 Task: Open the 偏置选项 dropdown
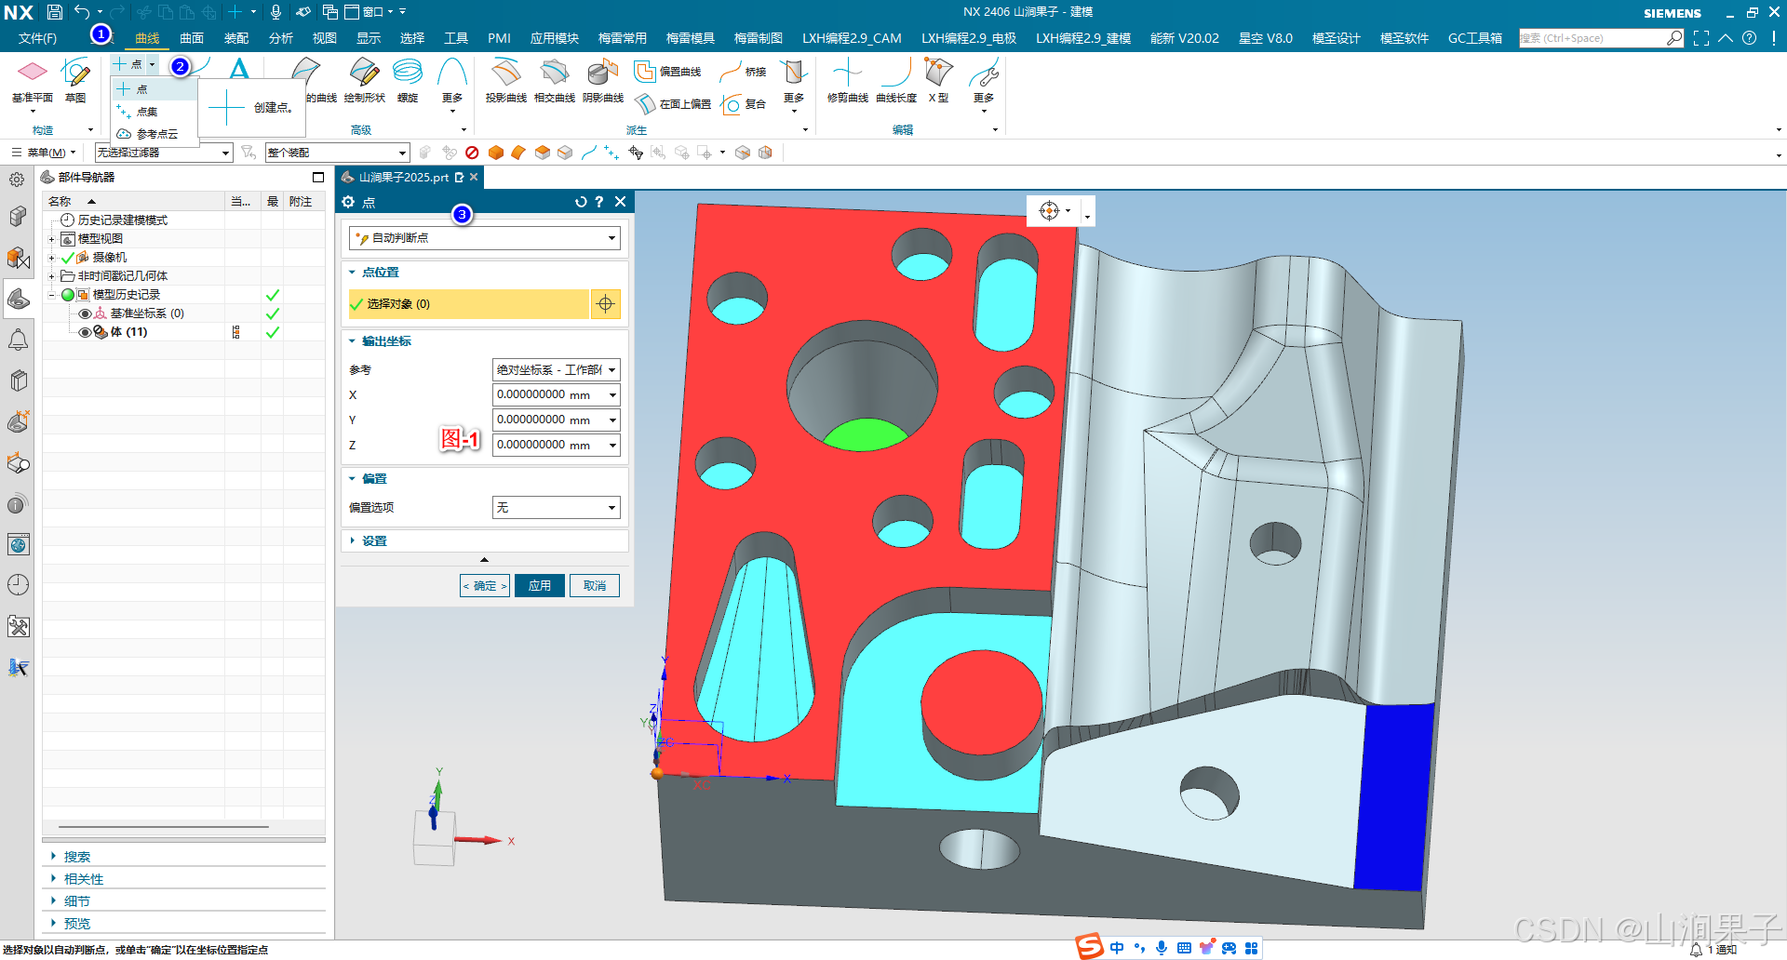(x=556, y=507)
